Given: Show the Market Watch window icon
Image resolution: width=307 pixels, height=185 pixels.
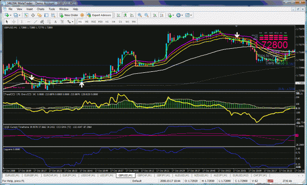Looking at the screenshot, I should pos(26,15).
